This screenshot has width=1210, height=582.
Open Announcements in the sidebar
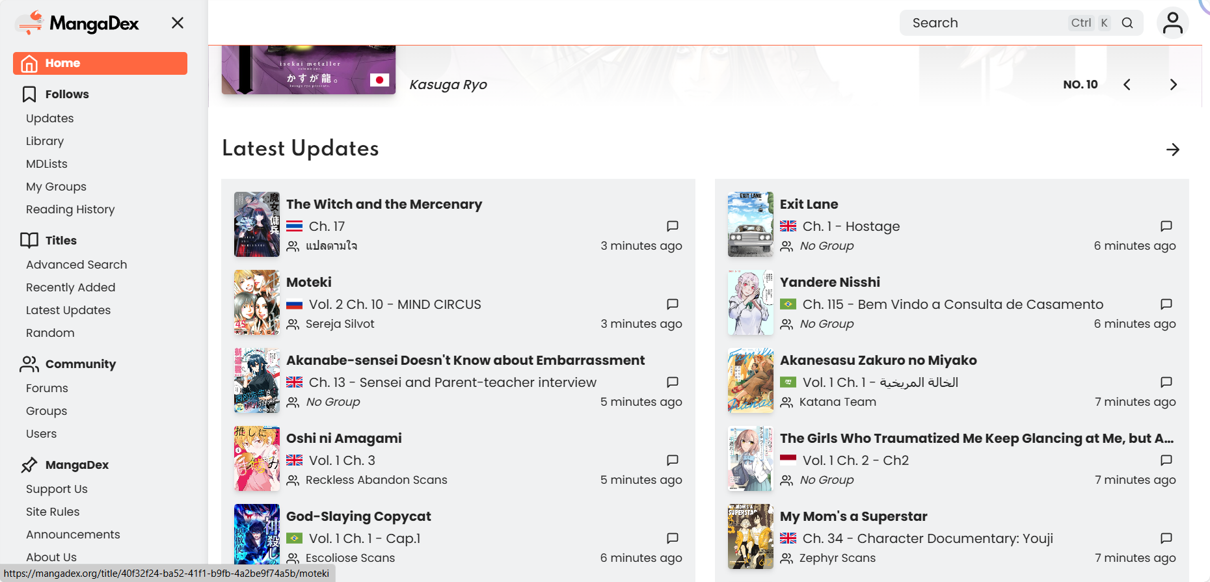click(x=73, y=535)
